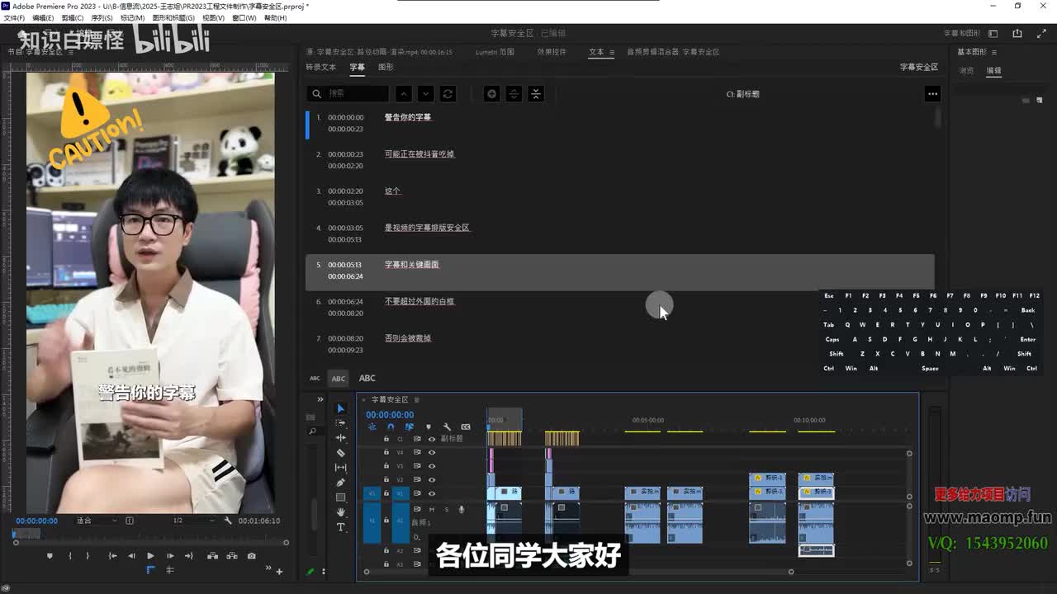1057x594 pixels.
Task: Click merge captions button
Action: (536, 94)
